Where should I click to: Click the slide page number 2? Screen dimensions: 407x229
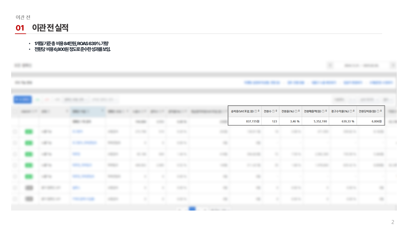click(393, 222)
